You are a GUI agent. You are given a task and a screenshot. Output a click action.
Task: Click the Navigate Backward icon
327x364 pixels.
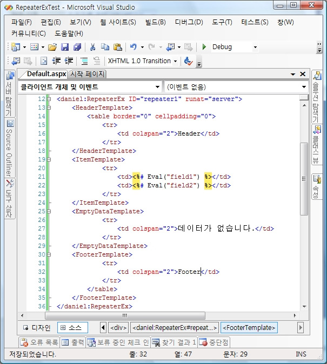point(170,47)
